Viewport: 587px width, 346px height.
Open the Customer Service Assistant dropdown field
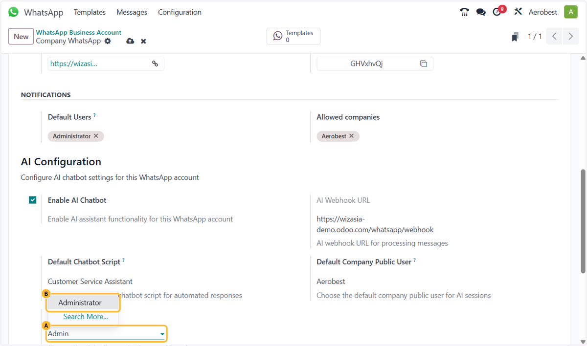pos(90,281)
